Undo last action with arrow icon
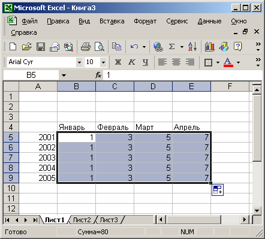The height and width of the screenshot is (239, 265). (134, 47)
